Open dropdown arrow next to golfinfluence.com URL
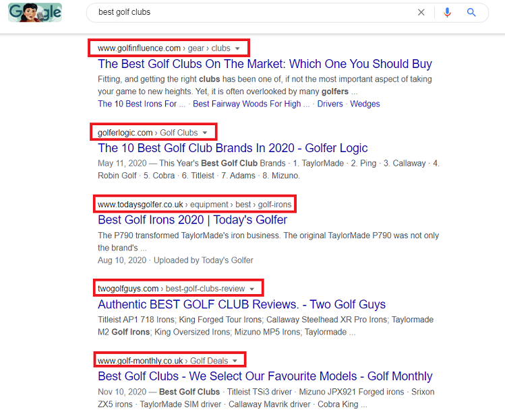This screenshot has height=420, width=505. point(237,48)
